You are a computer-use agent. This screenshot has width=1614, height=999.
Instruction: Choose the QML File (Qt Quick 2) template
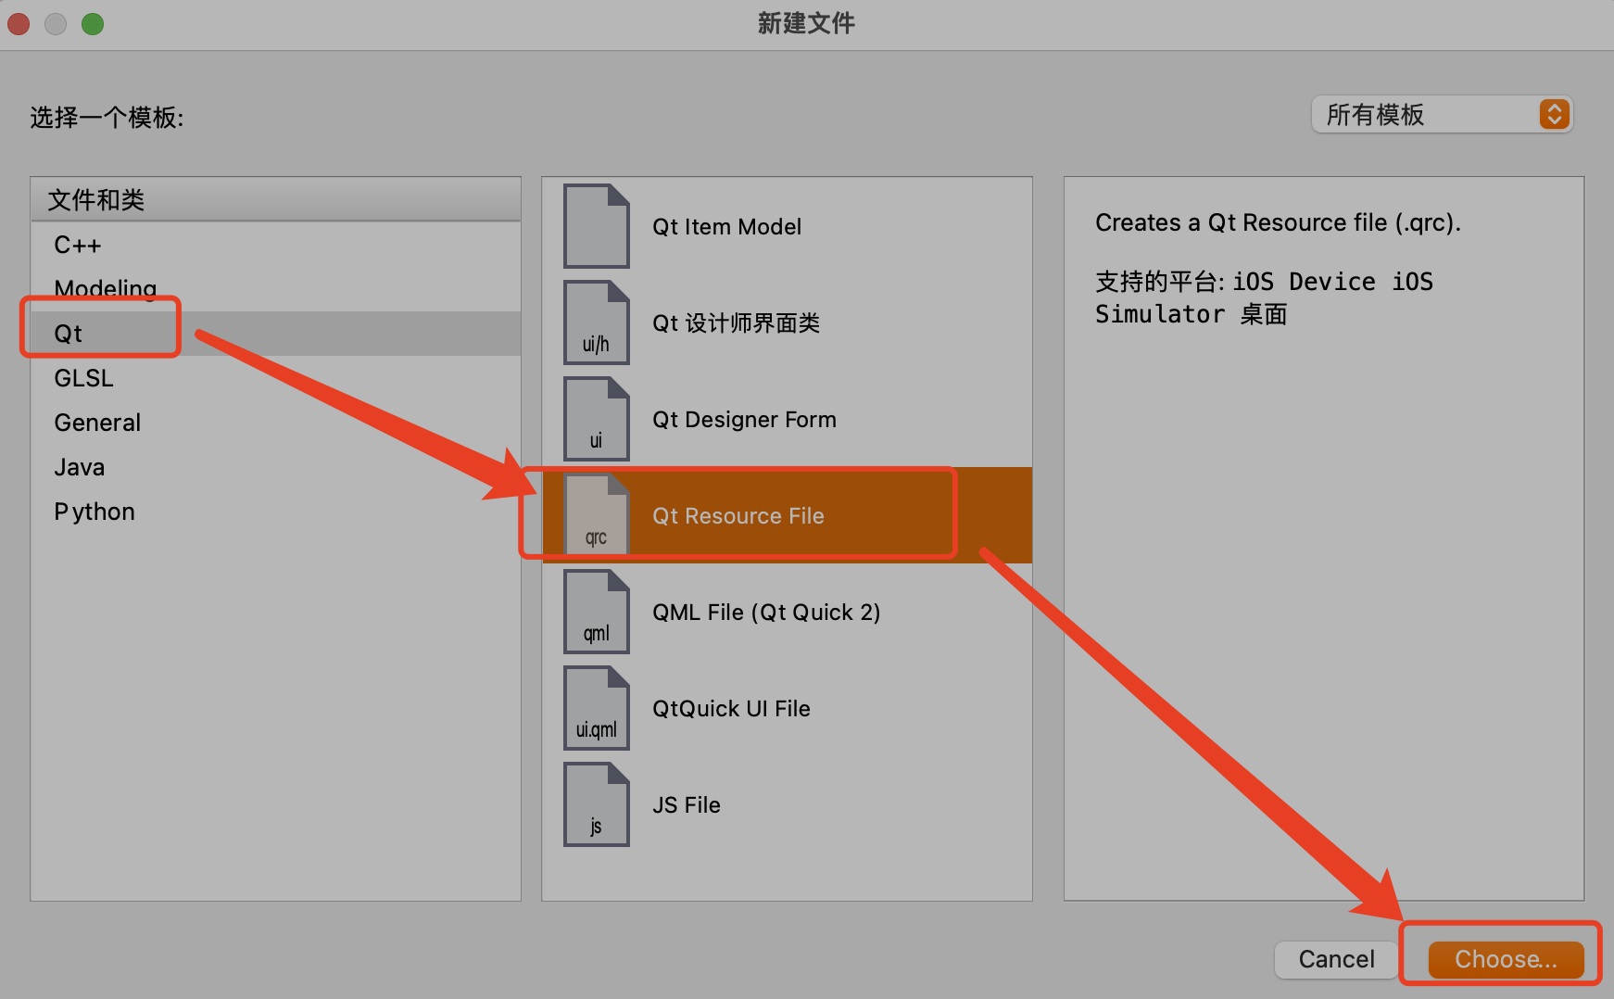[x=787, y=612]
